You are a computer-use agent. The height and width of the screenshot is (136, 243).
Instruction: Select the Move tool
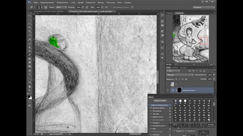30,16
